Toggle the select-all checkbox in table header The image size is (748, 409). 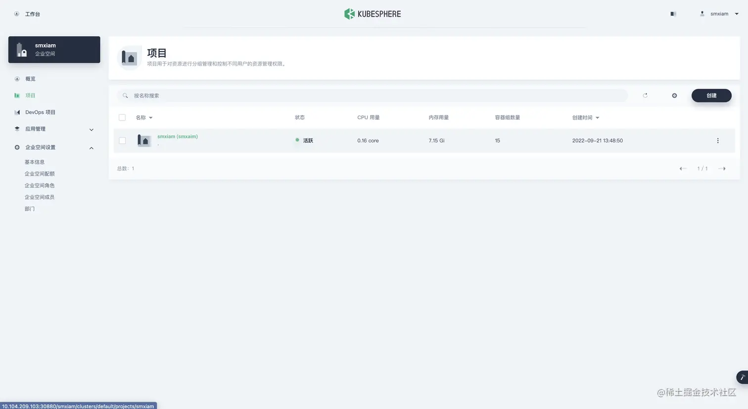click(122, 118)
